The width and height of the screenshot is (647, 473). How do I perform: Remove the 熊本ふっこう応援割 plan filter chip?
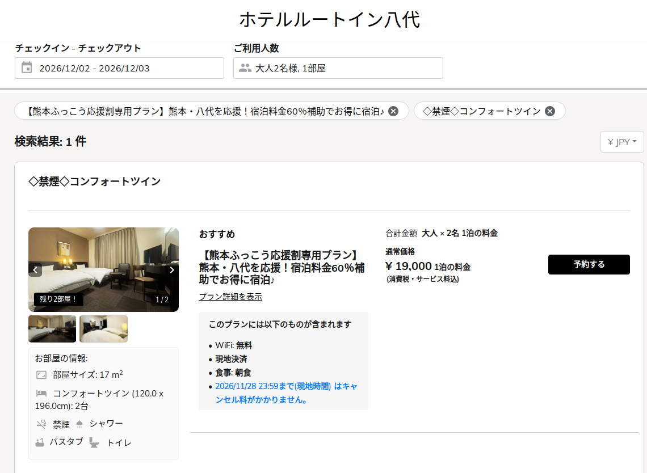[x=394, y=111]
